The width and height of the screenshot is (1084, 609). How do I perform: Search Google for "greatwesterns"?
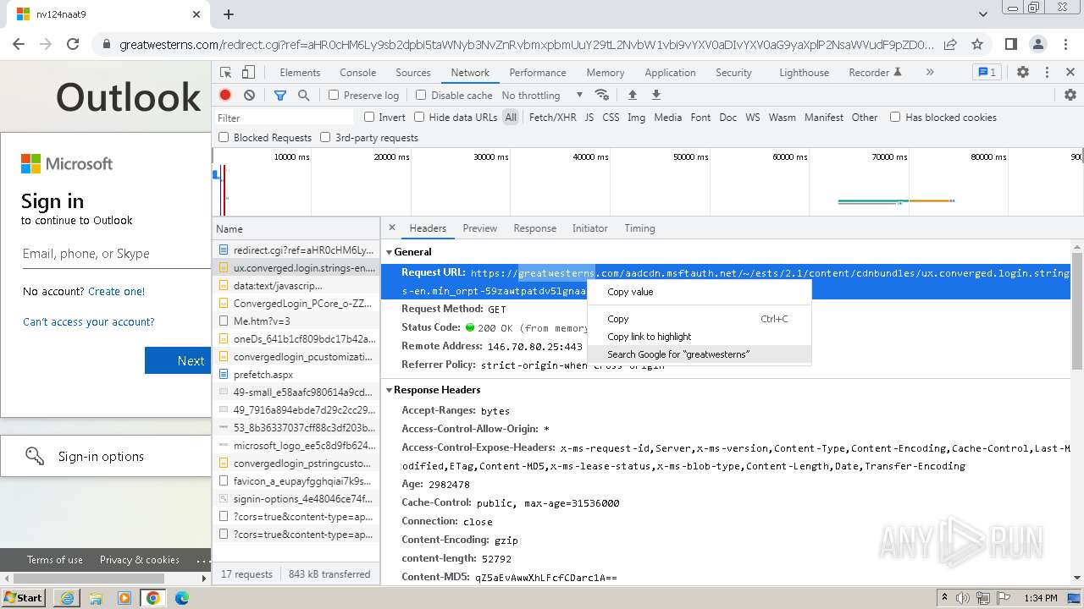point(700,354)
